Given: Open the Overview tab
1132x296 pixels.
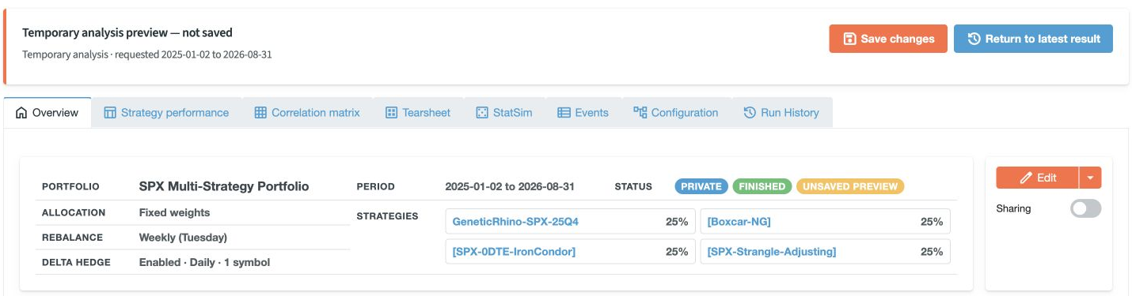Looking at the screenshot, I should (47, 113).
